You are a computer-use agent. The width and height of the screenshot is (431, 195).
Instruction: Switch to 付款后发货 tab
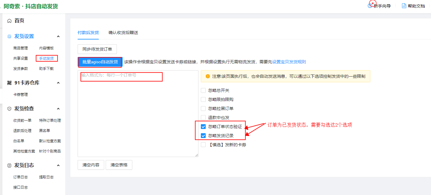point(88,33)
